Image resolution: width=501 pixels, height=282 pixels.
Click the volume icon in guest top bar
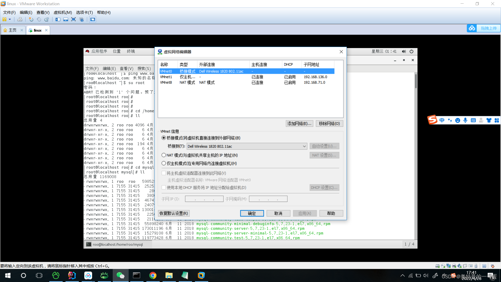pos(404,51)
